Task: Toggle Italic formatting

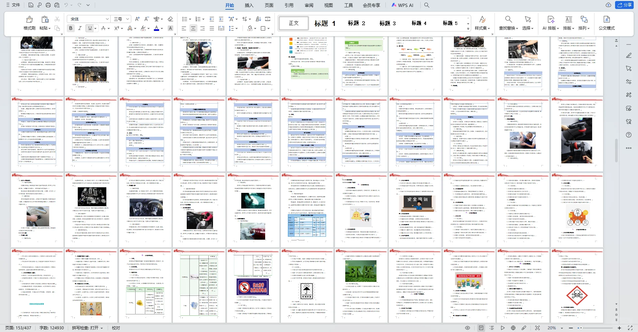Action: [x=80, y=28]
